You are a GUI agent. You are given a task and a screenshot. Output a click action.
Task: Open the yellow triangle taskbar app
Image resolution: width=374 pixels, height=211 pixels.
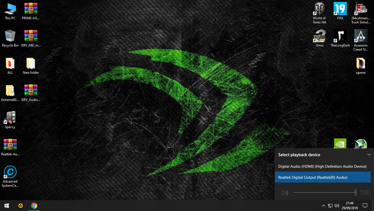[x=20, y=206]
